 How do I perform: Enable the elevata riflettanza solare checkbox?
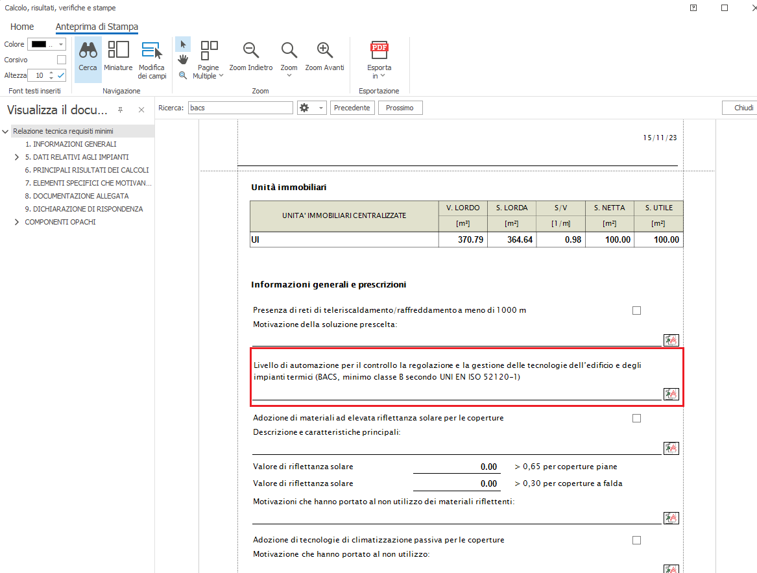636,418
